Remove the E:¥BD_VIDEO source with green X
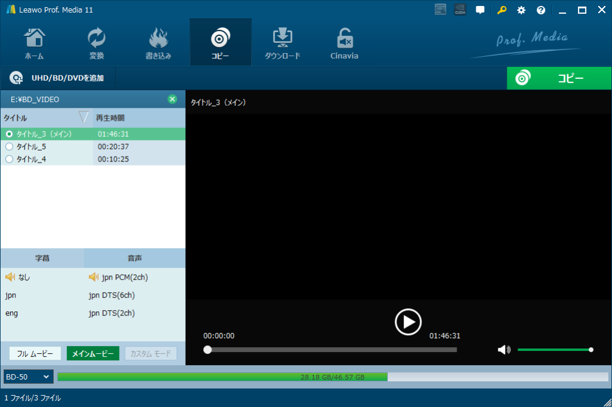This screenshot has height=407, width=612. coord(172,99)
